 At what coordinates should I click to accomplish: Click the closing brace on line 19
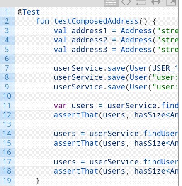38,181
